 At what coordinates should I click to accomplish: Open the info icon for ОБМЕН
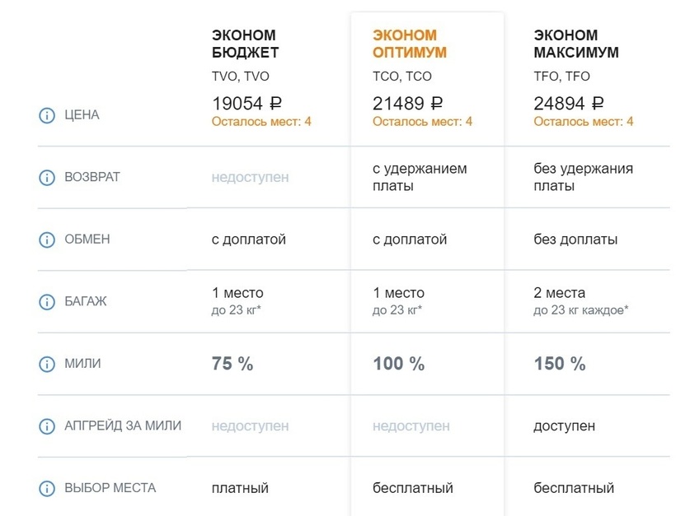pos(47,239)
